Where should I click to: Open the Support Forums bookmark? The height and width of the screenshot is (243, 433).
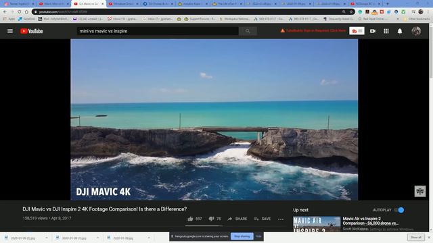(x=200, y=19)
